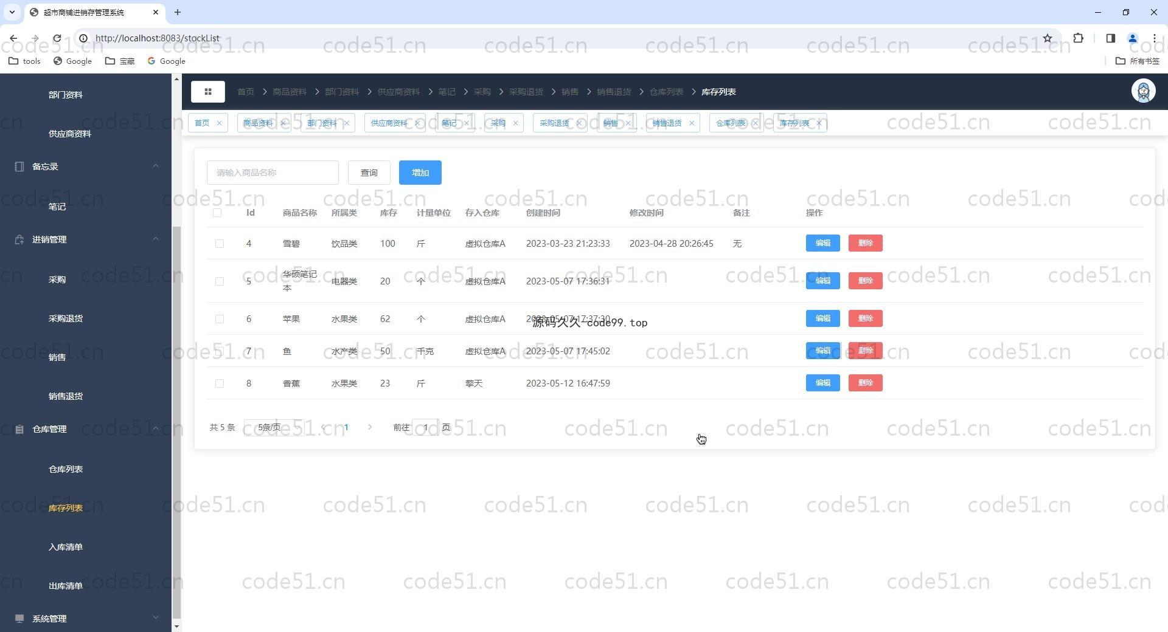The height and width of the screenshot is (632, 1168).
Task: Open the tools bookmark folder
Action: pyautogui.click(x=25, y=61)
